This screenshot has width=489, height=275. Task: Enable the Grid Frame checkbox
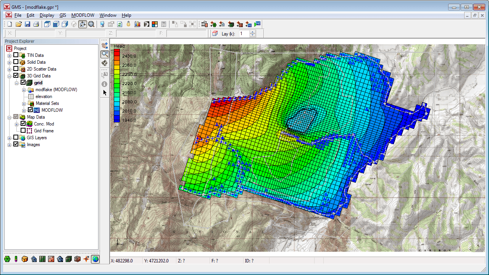click(23, 131)
